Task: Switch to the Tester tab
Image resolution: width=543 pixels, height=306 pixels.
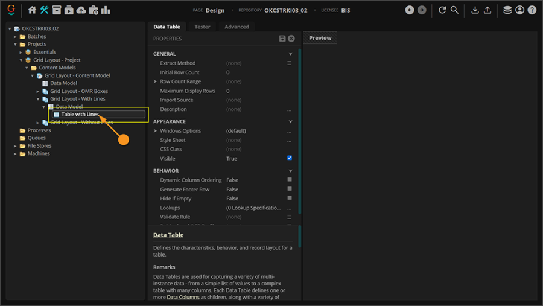Action: (202, 27)
